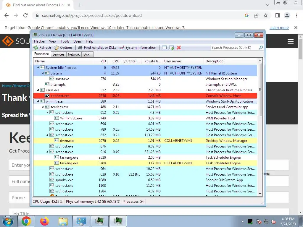Click conhost.exe console icon
Screen dimensions: 303x227
click(47, 96)
